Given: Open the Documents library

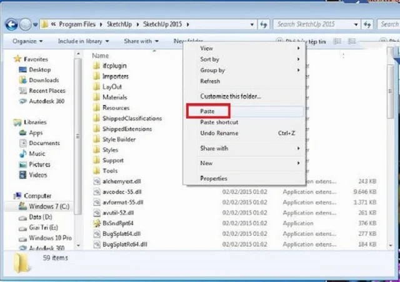Looking at the screenshot, I should click(x=44, y=143).
